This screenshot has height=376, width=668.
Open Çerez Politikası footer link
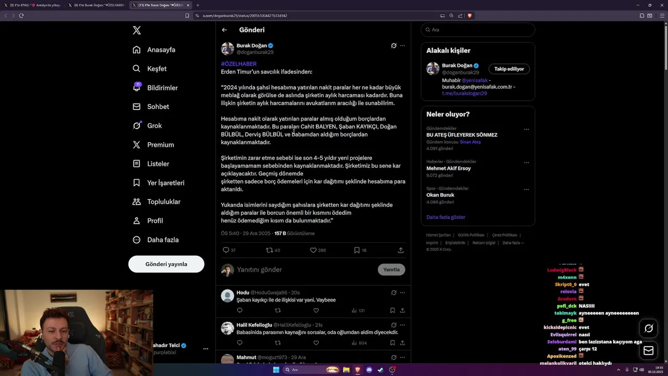[505, 235]
